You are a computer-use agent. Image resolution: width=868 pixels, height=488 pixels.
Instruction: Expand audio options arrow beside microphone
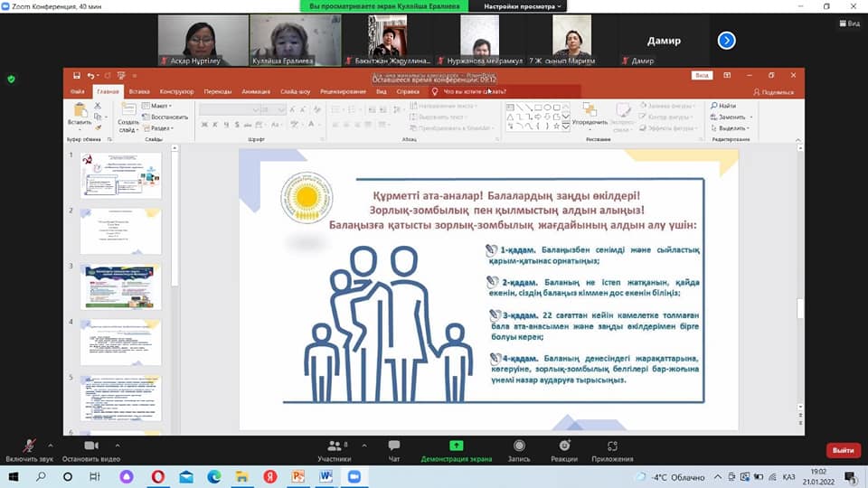point(51,446)
